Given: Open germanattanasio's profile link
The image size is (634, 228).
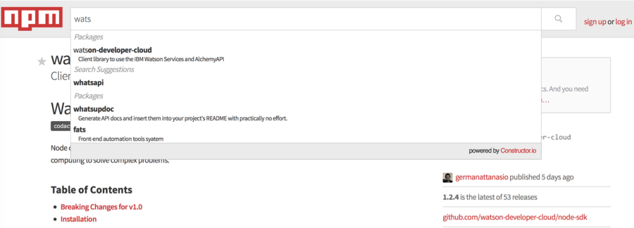Looking at the screenshot, I should (x=482, y=177).
